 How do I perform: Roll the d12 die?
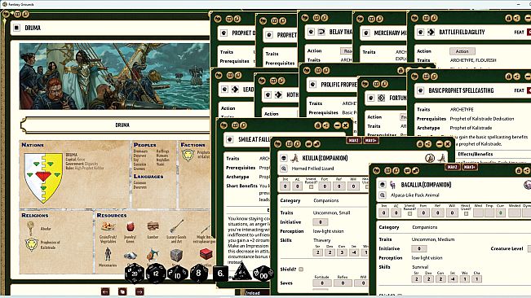[x=156, y=274]
